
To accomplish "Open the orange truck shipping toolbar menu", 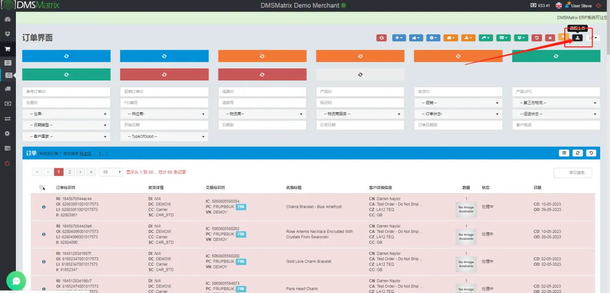I will tap(450, 38).
